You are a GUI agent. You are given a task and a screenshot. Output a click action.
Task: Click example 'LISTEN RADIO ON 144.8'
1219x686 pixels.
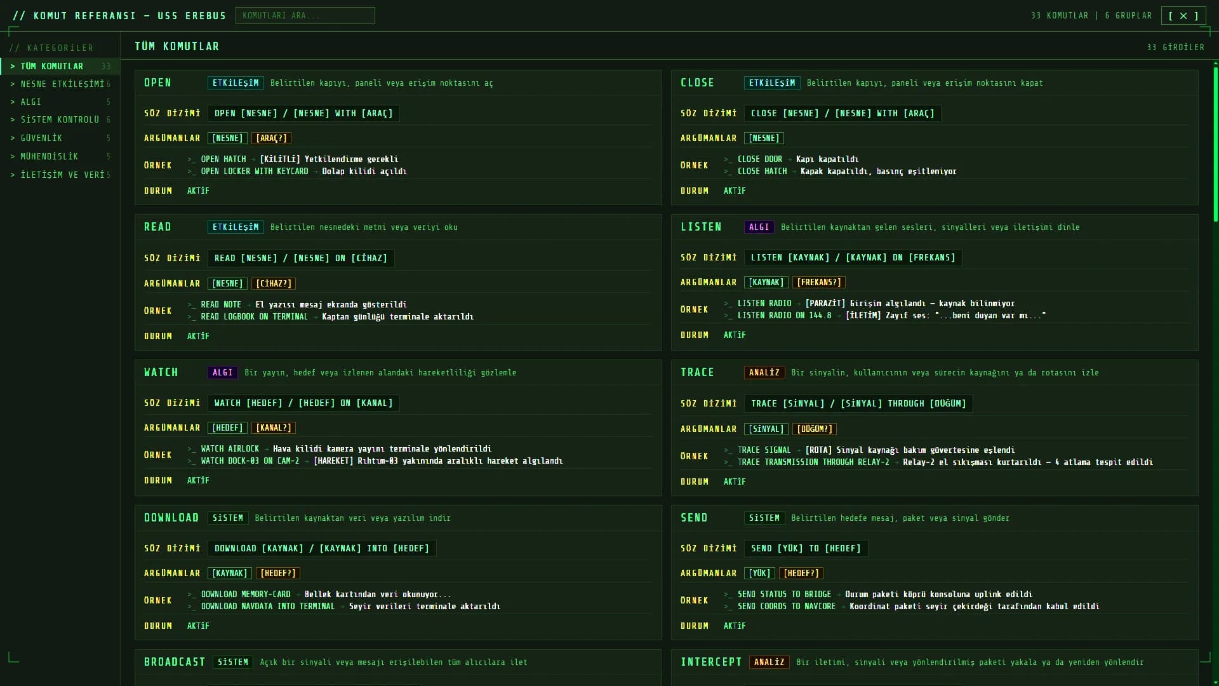784,315
